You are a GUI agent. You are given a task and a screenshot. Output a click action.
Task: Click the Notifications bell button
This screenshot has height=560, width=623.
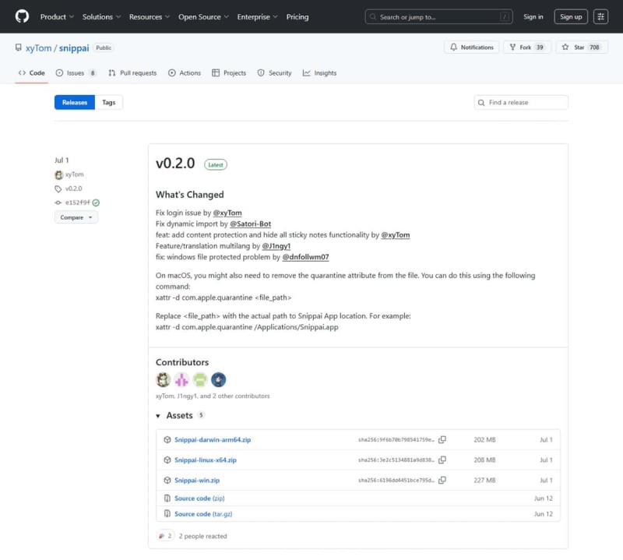(x=471, y=48)
